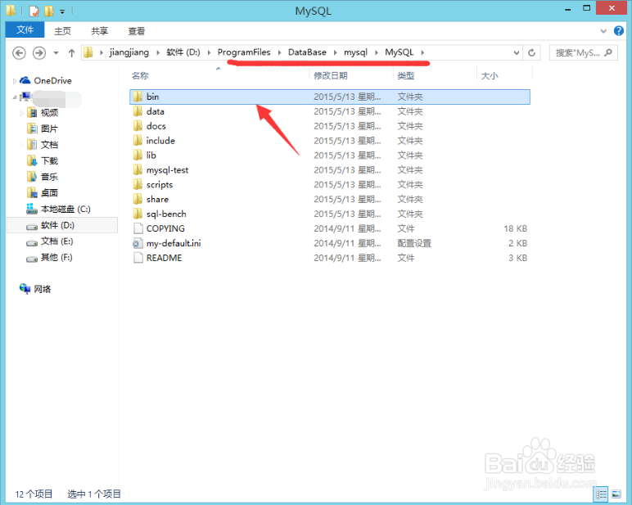Select the sql-bench folder icon
This screenshot has width=632, height=505.
[138, 214]
